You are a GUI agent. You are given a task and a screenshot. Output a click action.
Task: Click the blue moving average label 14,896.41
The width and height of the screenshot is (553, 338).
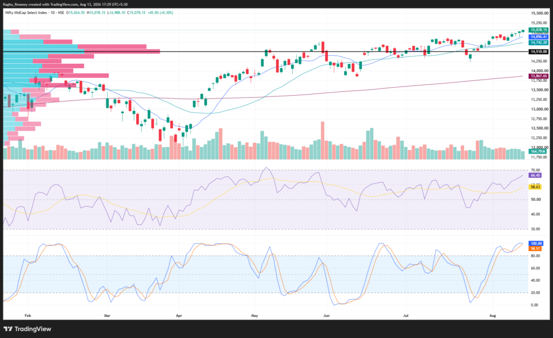[x=538, y=37]
